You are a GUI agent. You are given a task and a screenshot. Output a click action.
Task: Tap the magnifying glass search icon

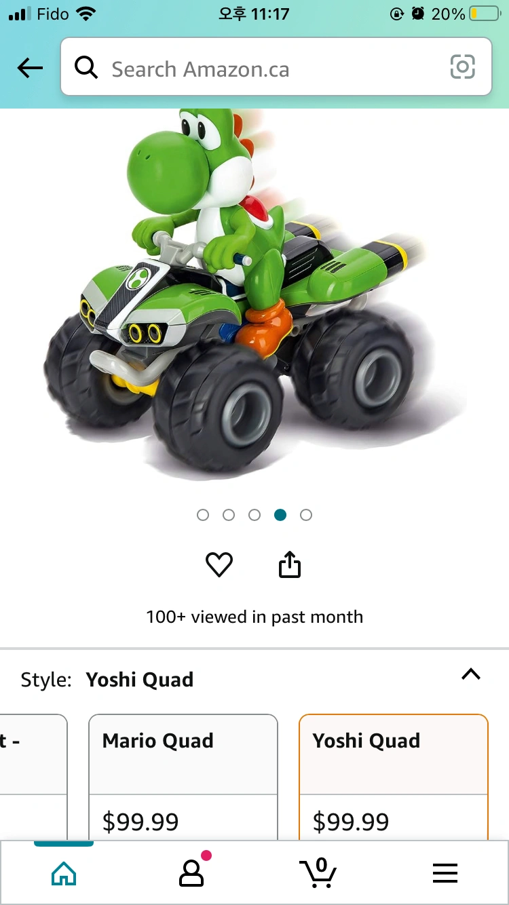pyautogui.click(x=86, y=68)
